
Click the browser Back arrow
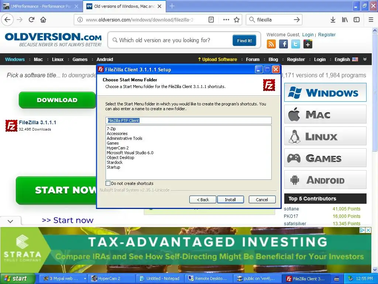(7, 20)
